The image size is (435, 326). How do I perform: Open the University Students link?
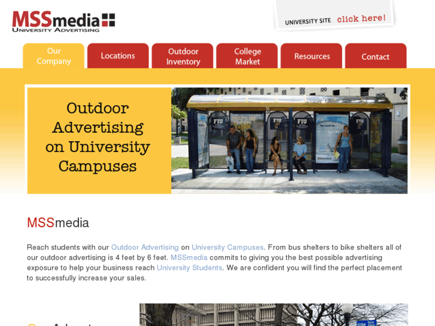(x=190, y=268)
